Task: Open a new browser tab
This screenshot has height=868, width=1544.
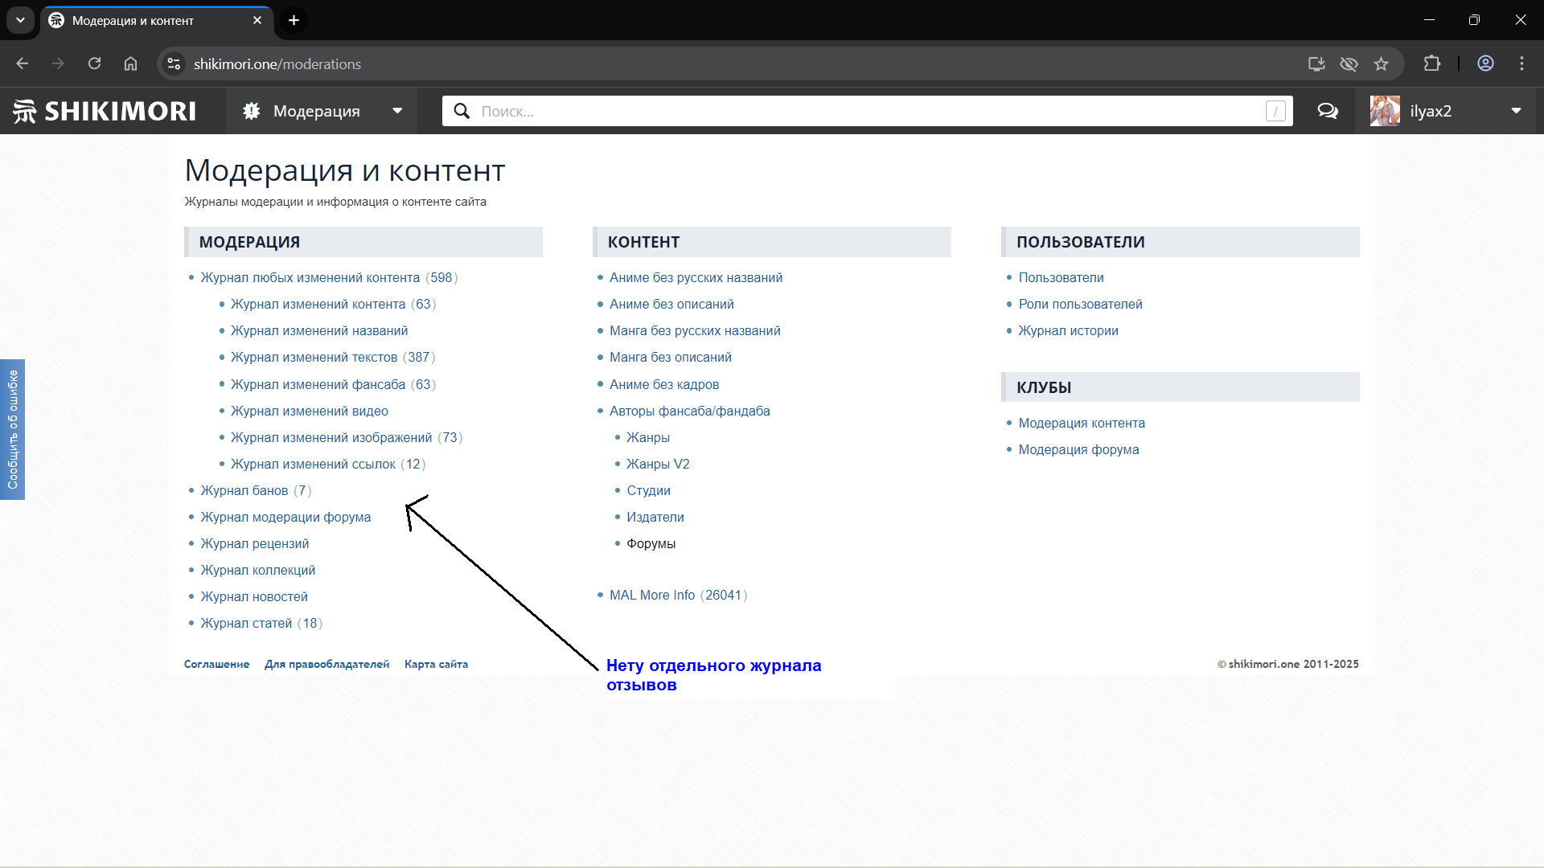Action: tap(294, 20)
